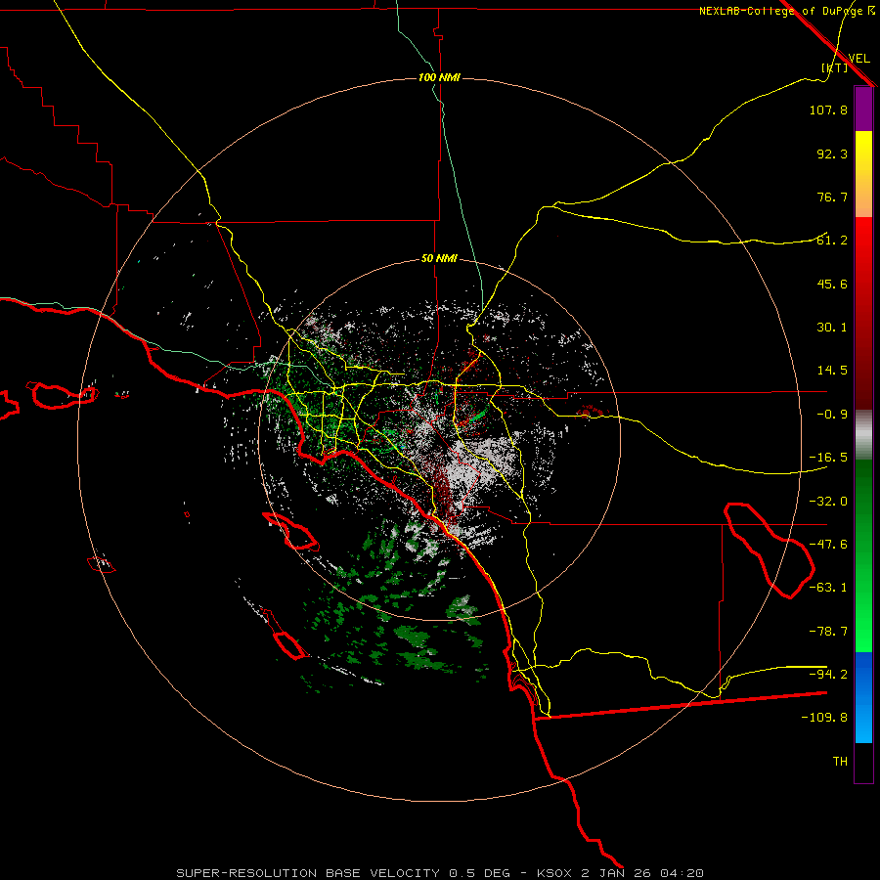Select the -63.1 velocity scale value
Viewport: 880px width, 880px height.
(828, 588)
